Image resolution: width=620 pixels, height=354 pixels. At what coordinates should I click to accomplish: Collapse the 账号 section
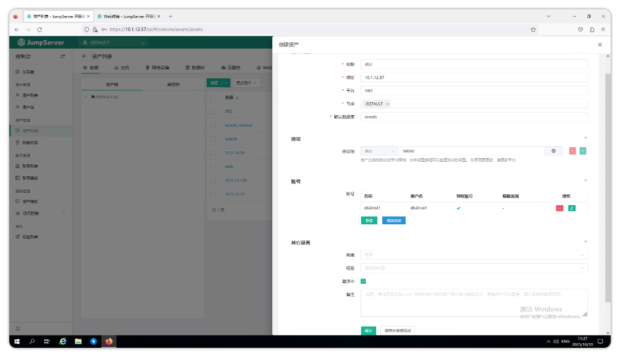(x=585, y=180)
